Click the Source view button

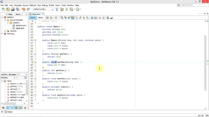(x=33, y=18)
